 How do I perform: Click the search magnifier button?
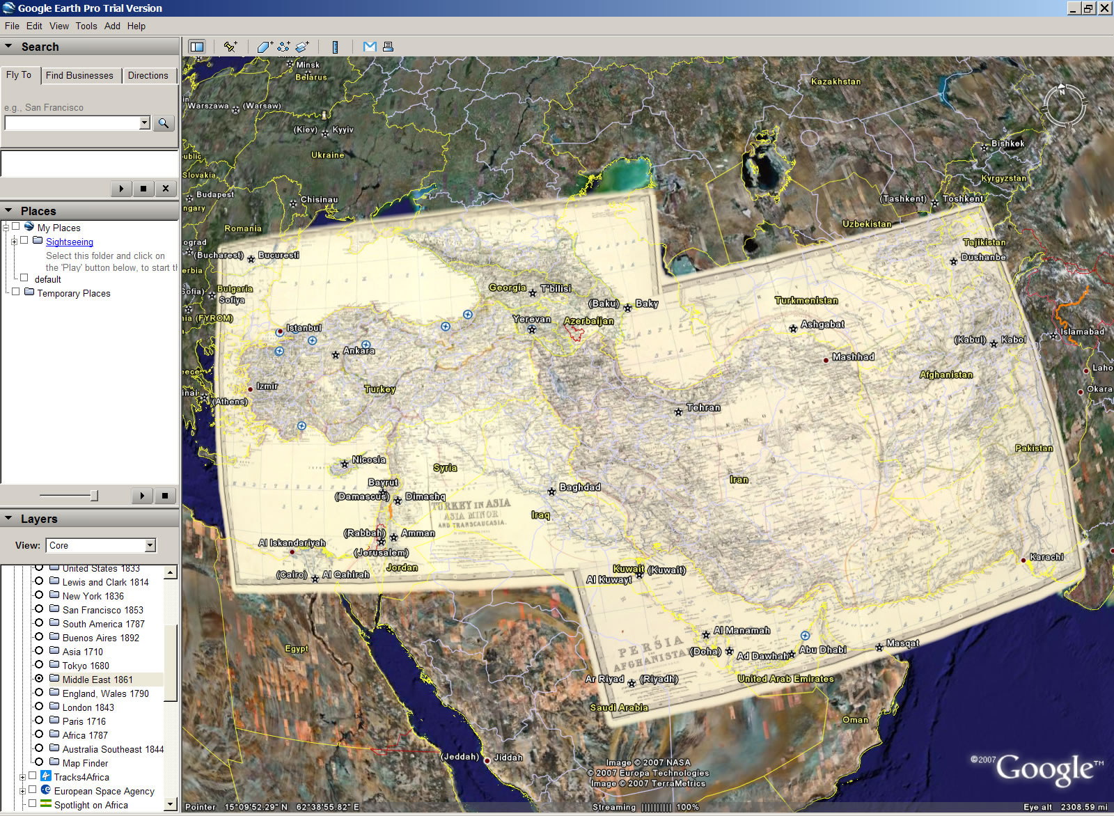[164, 123]
